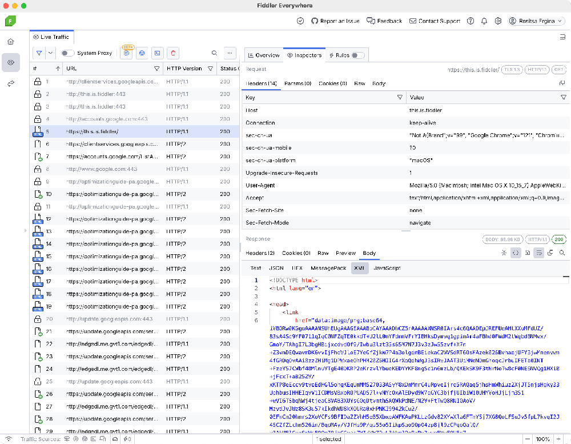Toggle the System Proxy switch

pyautogui.click(x=68, y=53)
